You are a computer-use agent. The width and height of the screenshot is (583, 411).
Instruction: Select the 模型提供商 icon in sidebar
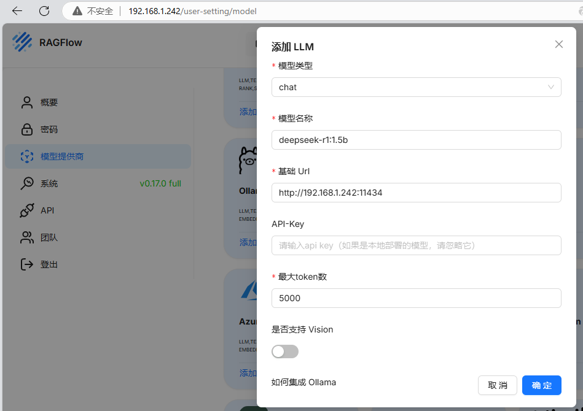point(26,156)
